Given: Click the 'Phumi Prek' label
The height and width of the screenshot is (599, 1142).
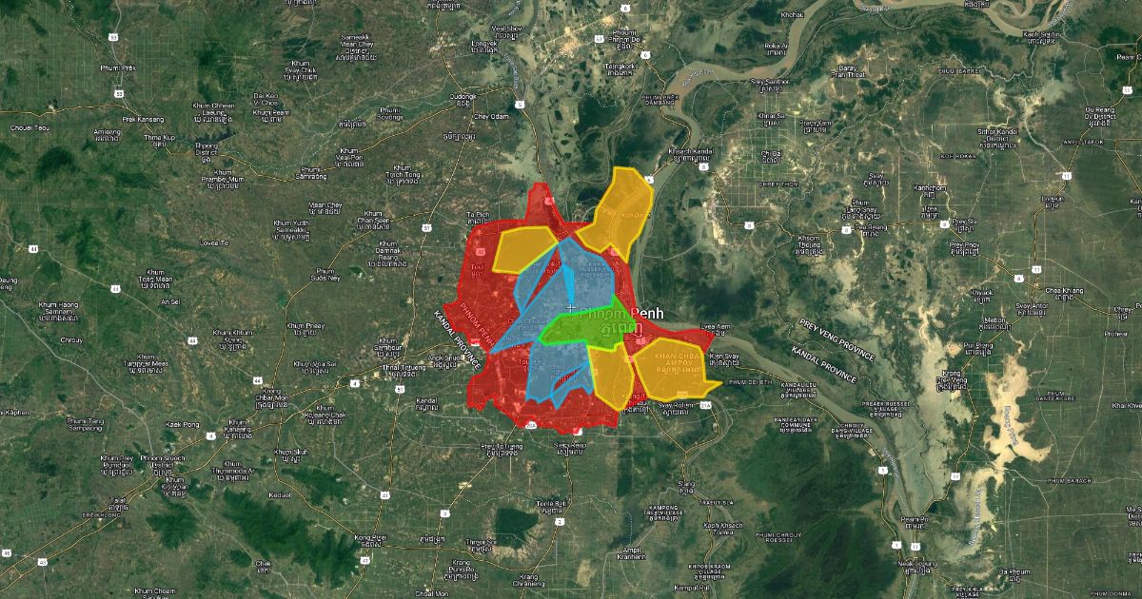Looking at the screenshot, I should pyautogui.click(x=118, y=69).
